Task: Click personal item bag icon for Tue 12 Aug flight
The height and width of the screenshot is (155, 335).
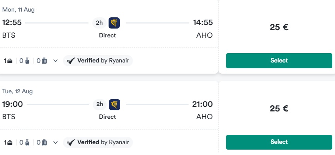Action: coord(10,143)
